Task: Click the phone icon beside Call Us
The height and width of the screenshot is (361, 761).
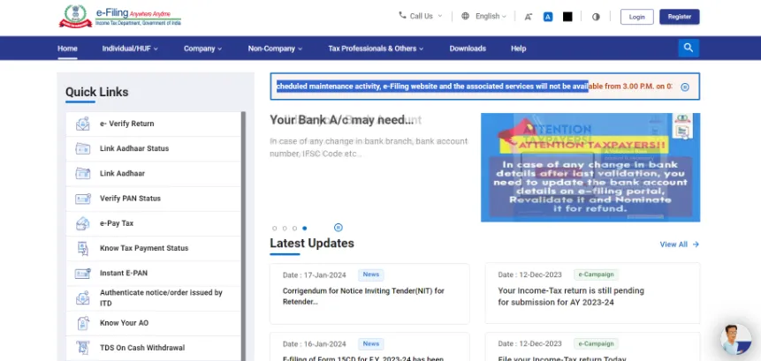Action: pyautogui.click(x=402, y=16)
